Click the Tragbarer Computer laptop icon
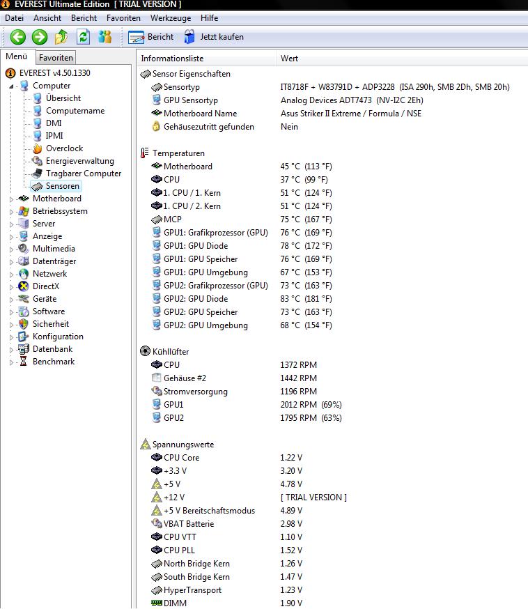 pos(38,174)
